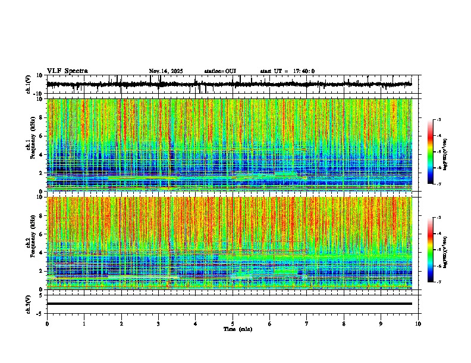Image resolution: width=471 pixels, height=363 pixels.
Task: Click time axis tick label "7"
Action: [307, 324]
